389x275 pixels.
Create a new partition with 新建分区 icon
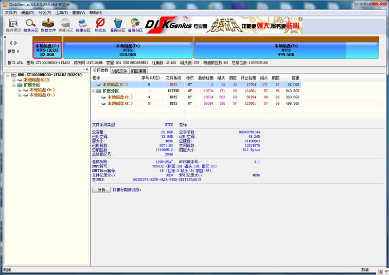coord(83,25)
